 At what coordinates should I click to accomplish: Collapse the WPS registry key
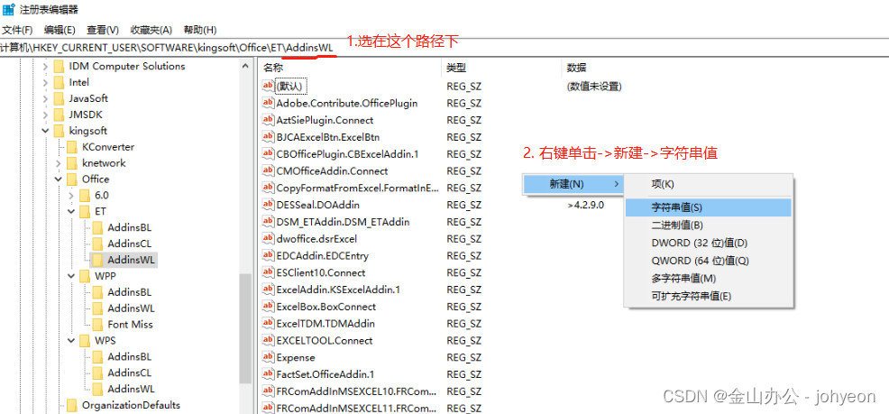click(x=71, y=341)
